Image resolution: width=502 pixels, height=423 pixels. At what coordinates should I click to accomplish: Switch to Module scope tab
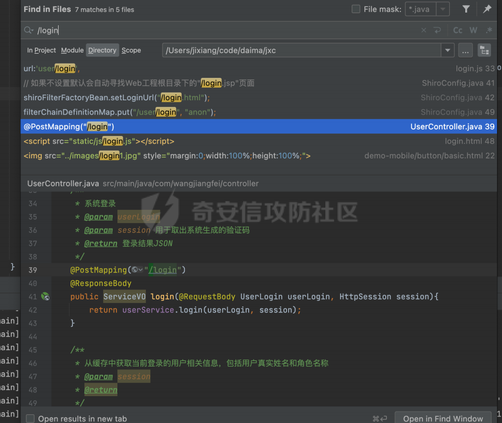[x=72, y=50]
